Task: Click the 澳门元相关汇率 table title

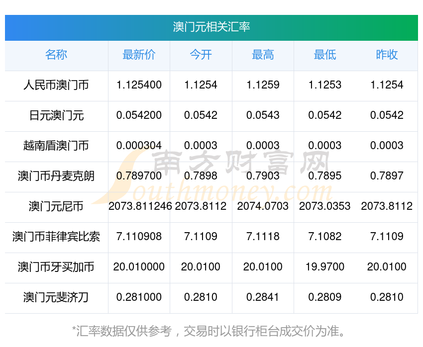Action: coord(211,27)
